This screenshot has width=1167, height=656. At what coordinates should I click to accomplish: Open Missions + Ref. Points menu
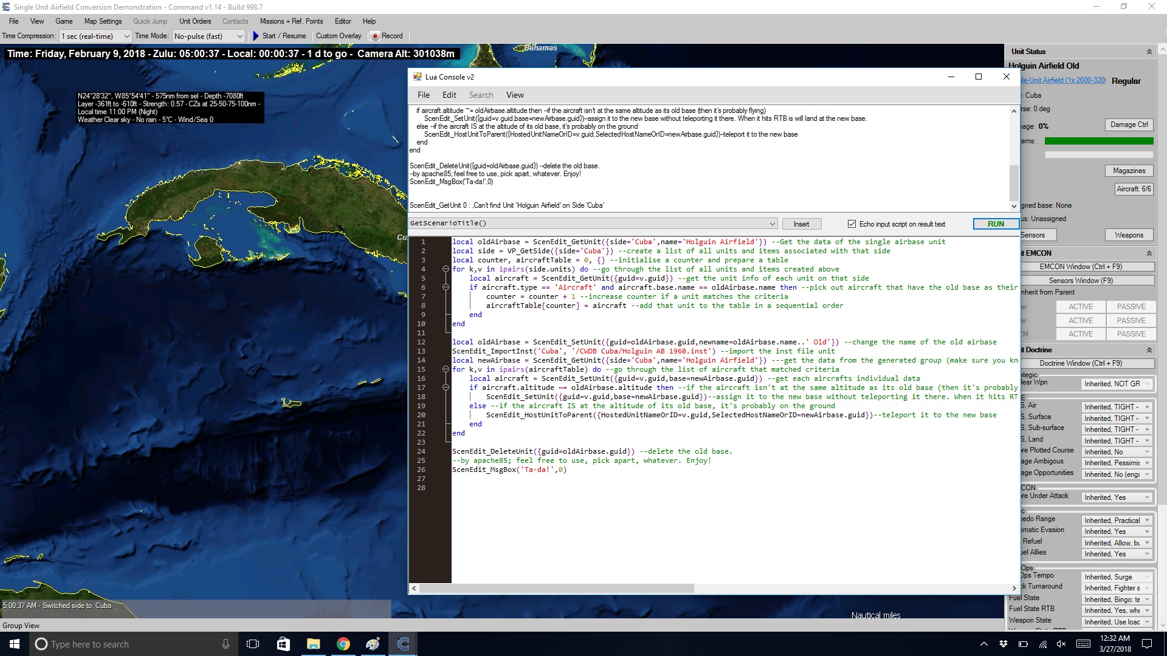pyautogui.click(x=291, y=21)
